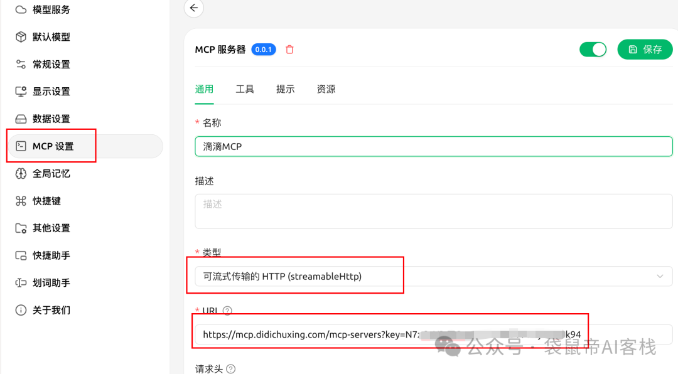
Task: Switch to the 提示 tab
Action: 286,89
